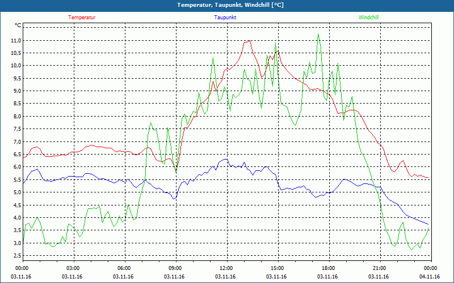The width and height of the screenshot is (454, 283).
Task: Click the green Windchill legend label
Action: [368, 18]
